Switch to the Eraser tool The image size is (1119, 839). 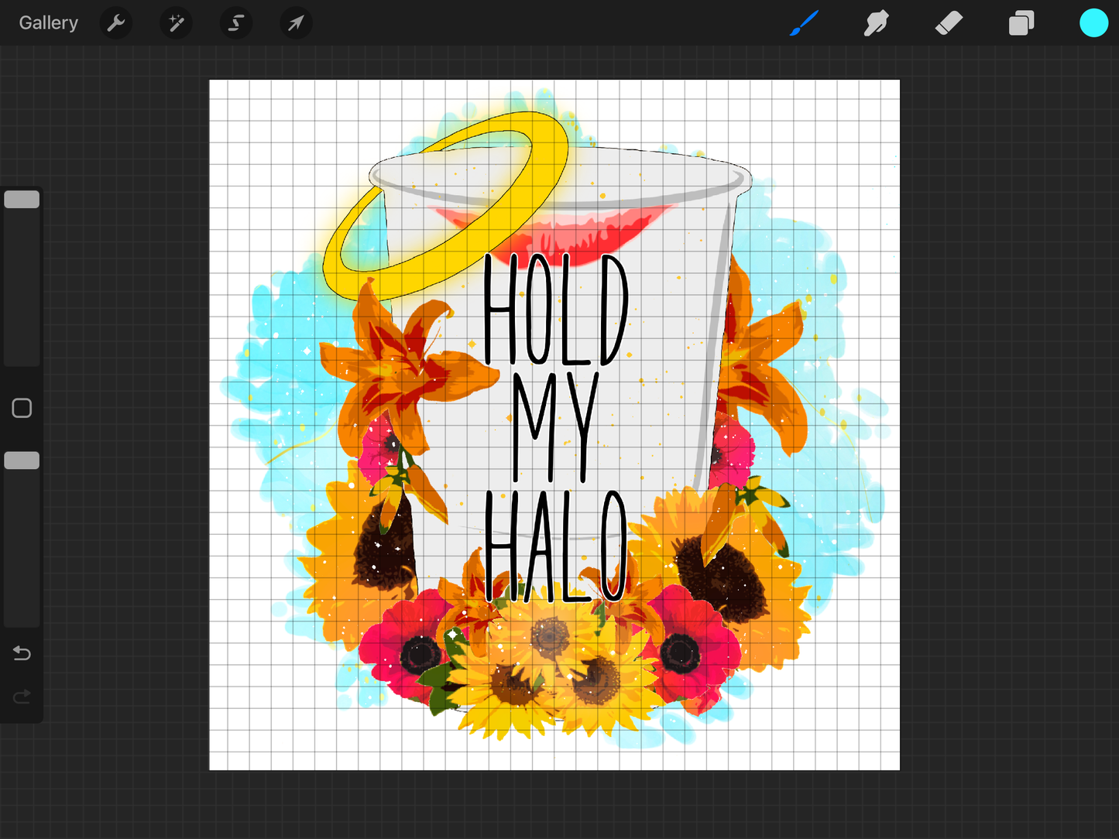tap(948, 22)
